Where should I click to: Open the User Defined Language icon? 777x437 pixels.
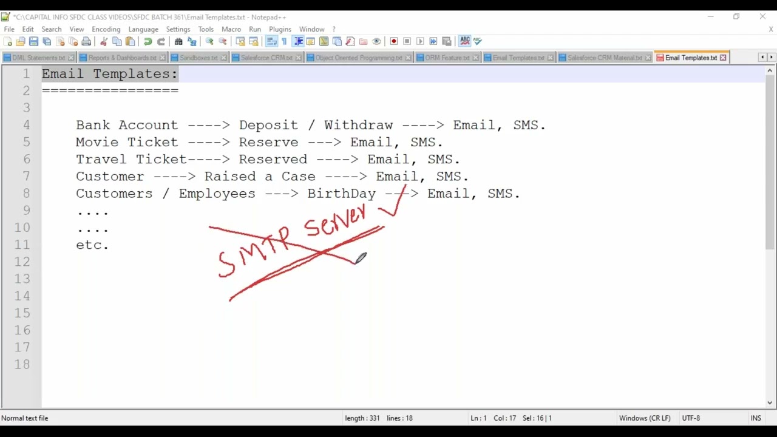[x=310, y=41]
